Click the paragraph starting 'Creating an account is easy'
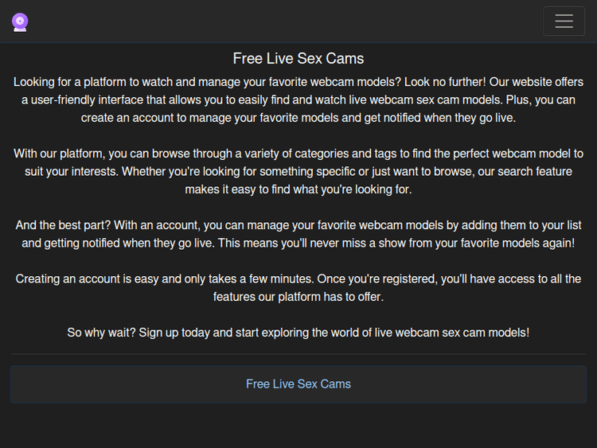 [x=298, y=287]
